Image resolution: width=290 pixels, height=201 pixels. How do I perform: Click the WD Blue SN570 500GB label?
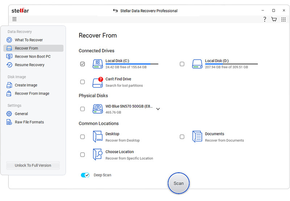tap(129, 106)
